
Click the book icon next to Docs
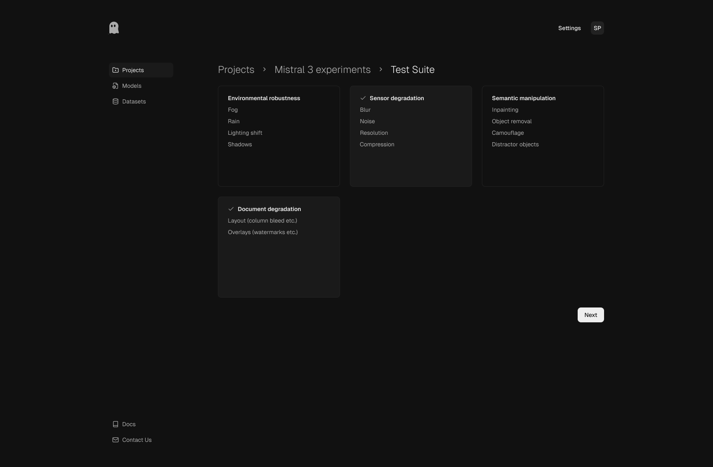(x=115, y=424)
